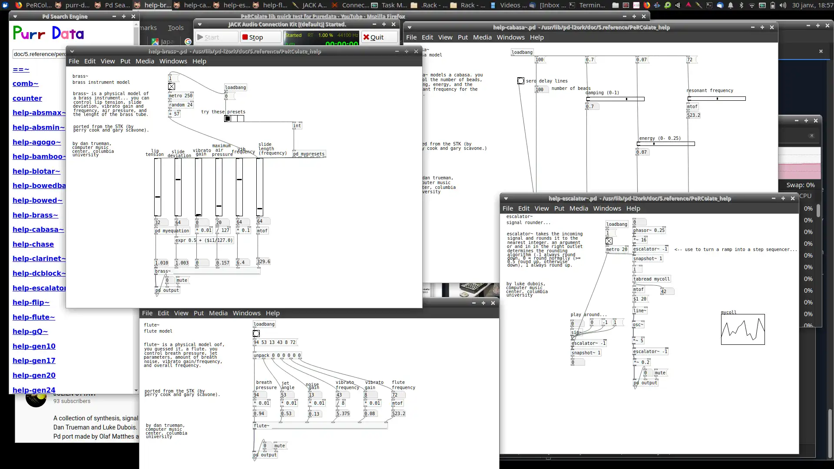
Task: Open the help-chase link
Action: coord(33,244)
